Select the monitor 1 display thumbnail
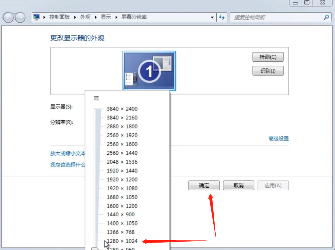Viewport: 335px width, 250px height. pos(149,70)
